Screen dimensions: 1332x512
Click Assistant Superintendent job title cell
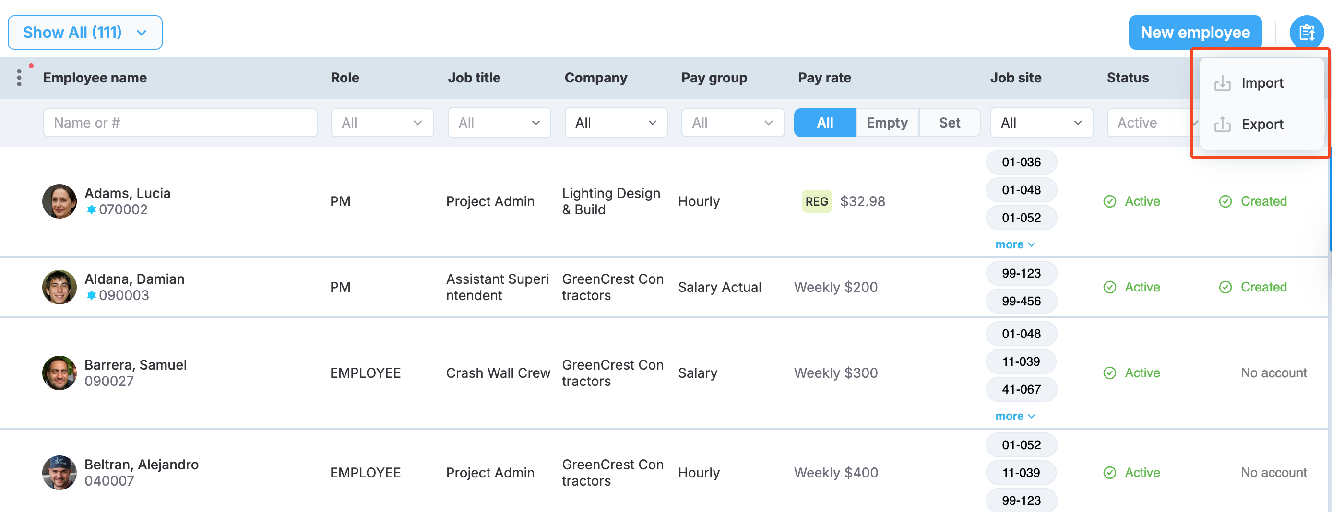(x=497, y=287)
